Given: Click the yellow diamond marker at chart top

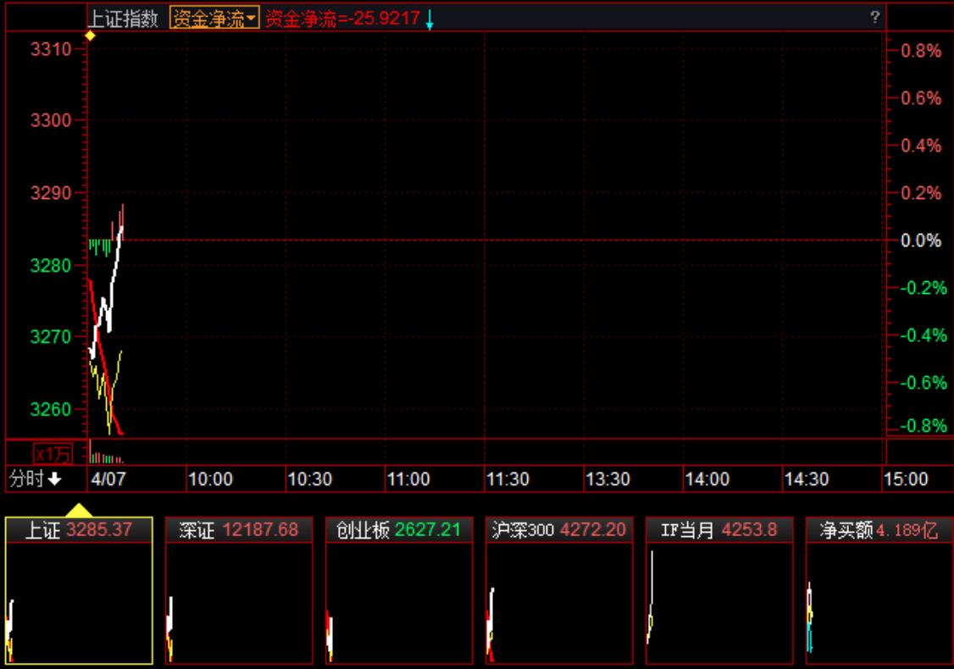Looking at the screenshot, I should [91, 36].
